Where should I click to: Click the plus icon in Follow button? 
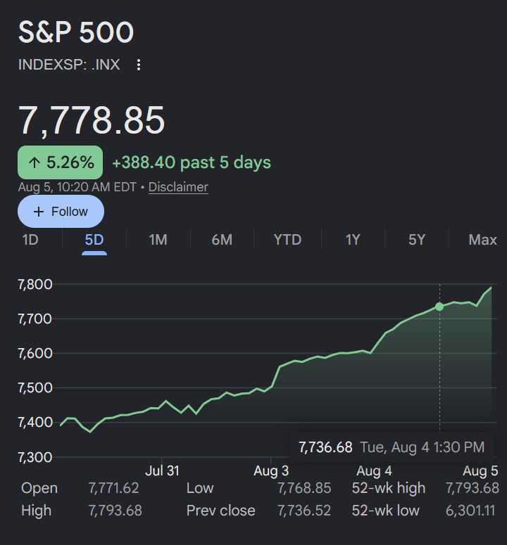(x=39, y=212)
